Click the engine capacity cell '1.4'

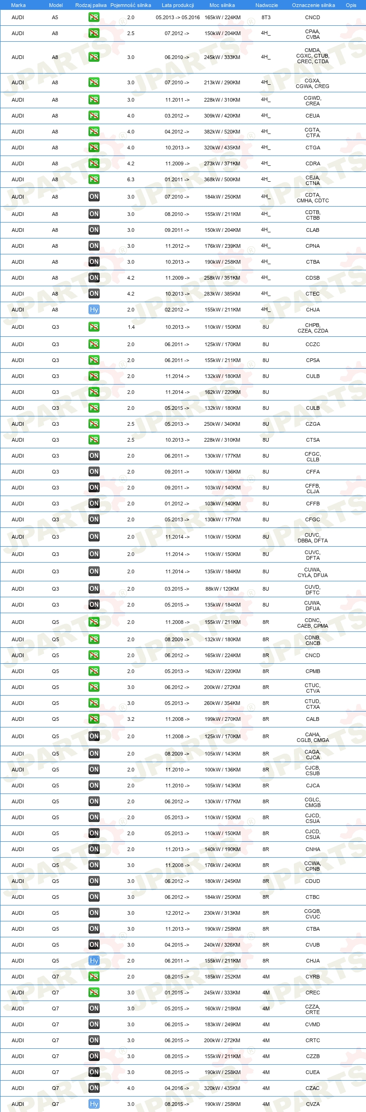131,327
